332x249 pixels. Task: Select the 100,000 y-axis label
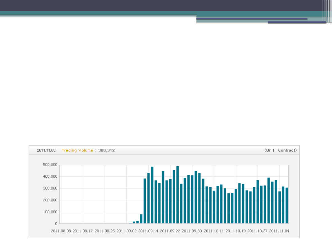(50, 212)
